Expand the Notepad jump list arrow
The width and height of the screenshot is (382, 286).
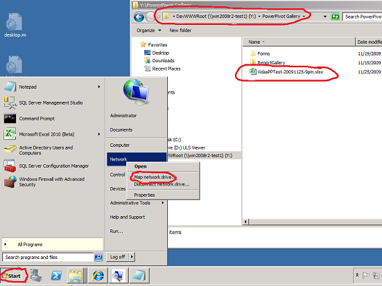pos(99,87)
